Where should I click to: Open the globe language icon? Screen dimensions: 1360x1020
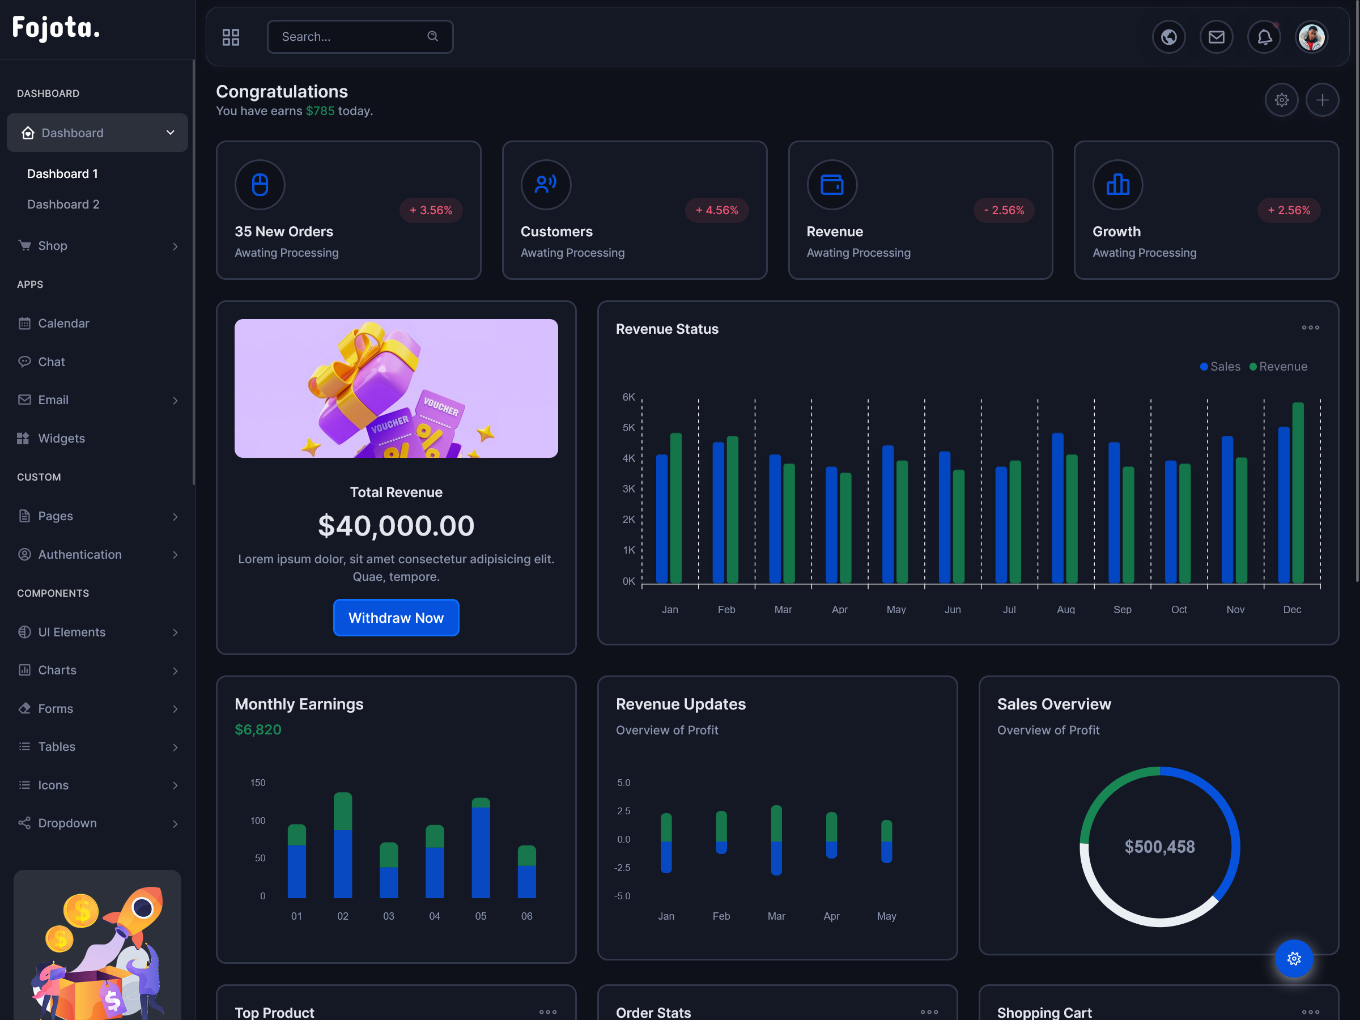point(1168,37)
